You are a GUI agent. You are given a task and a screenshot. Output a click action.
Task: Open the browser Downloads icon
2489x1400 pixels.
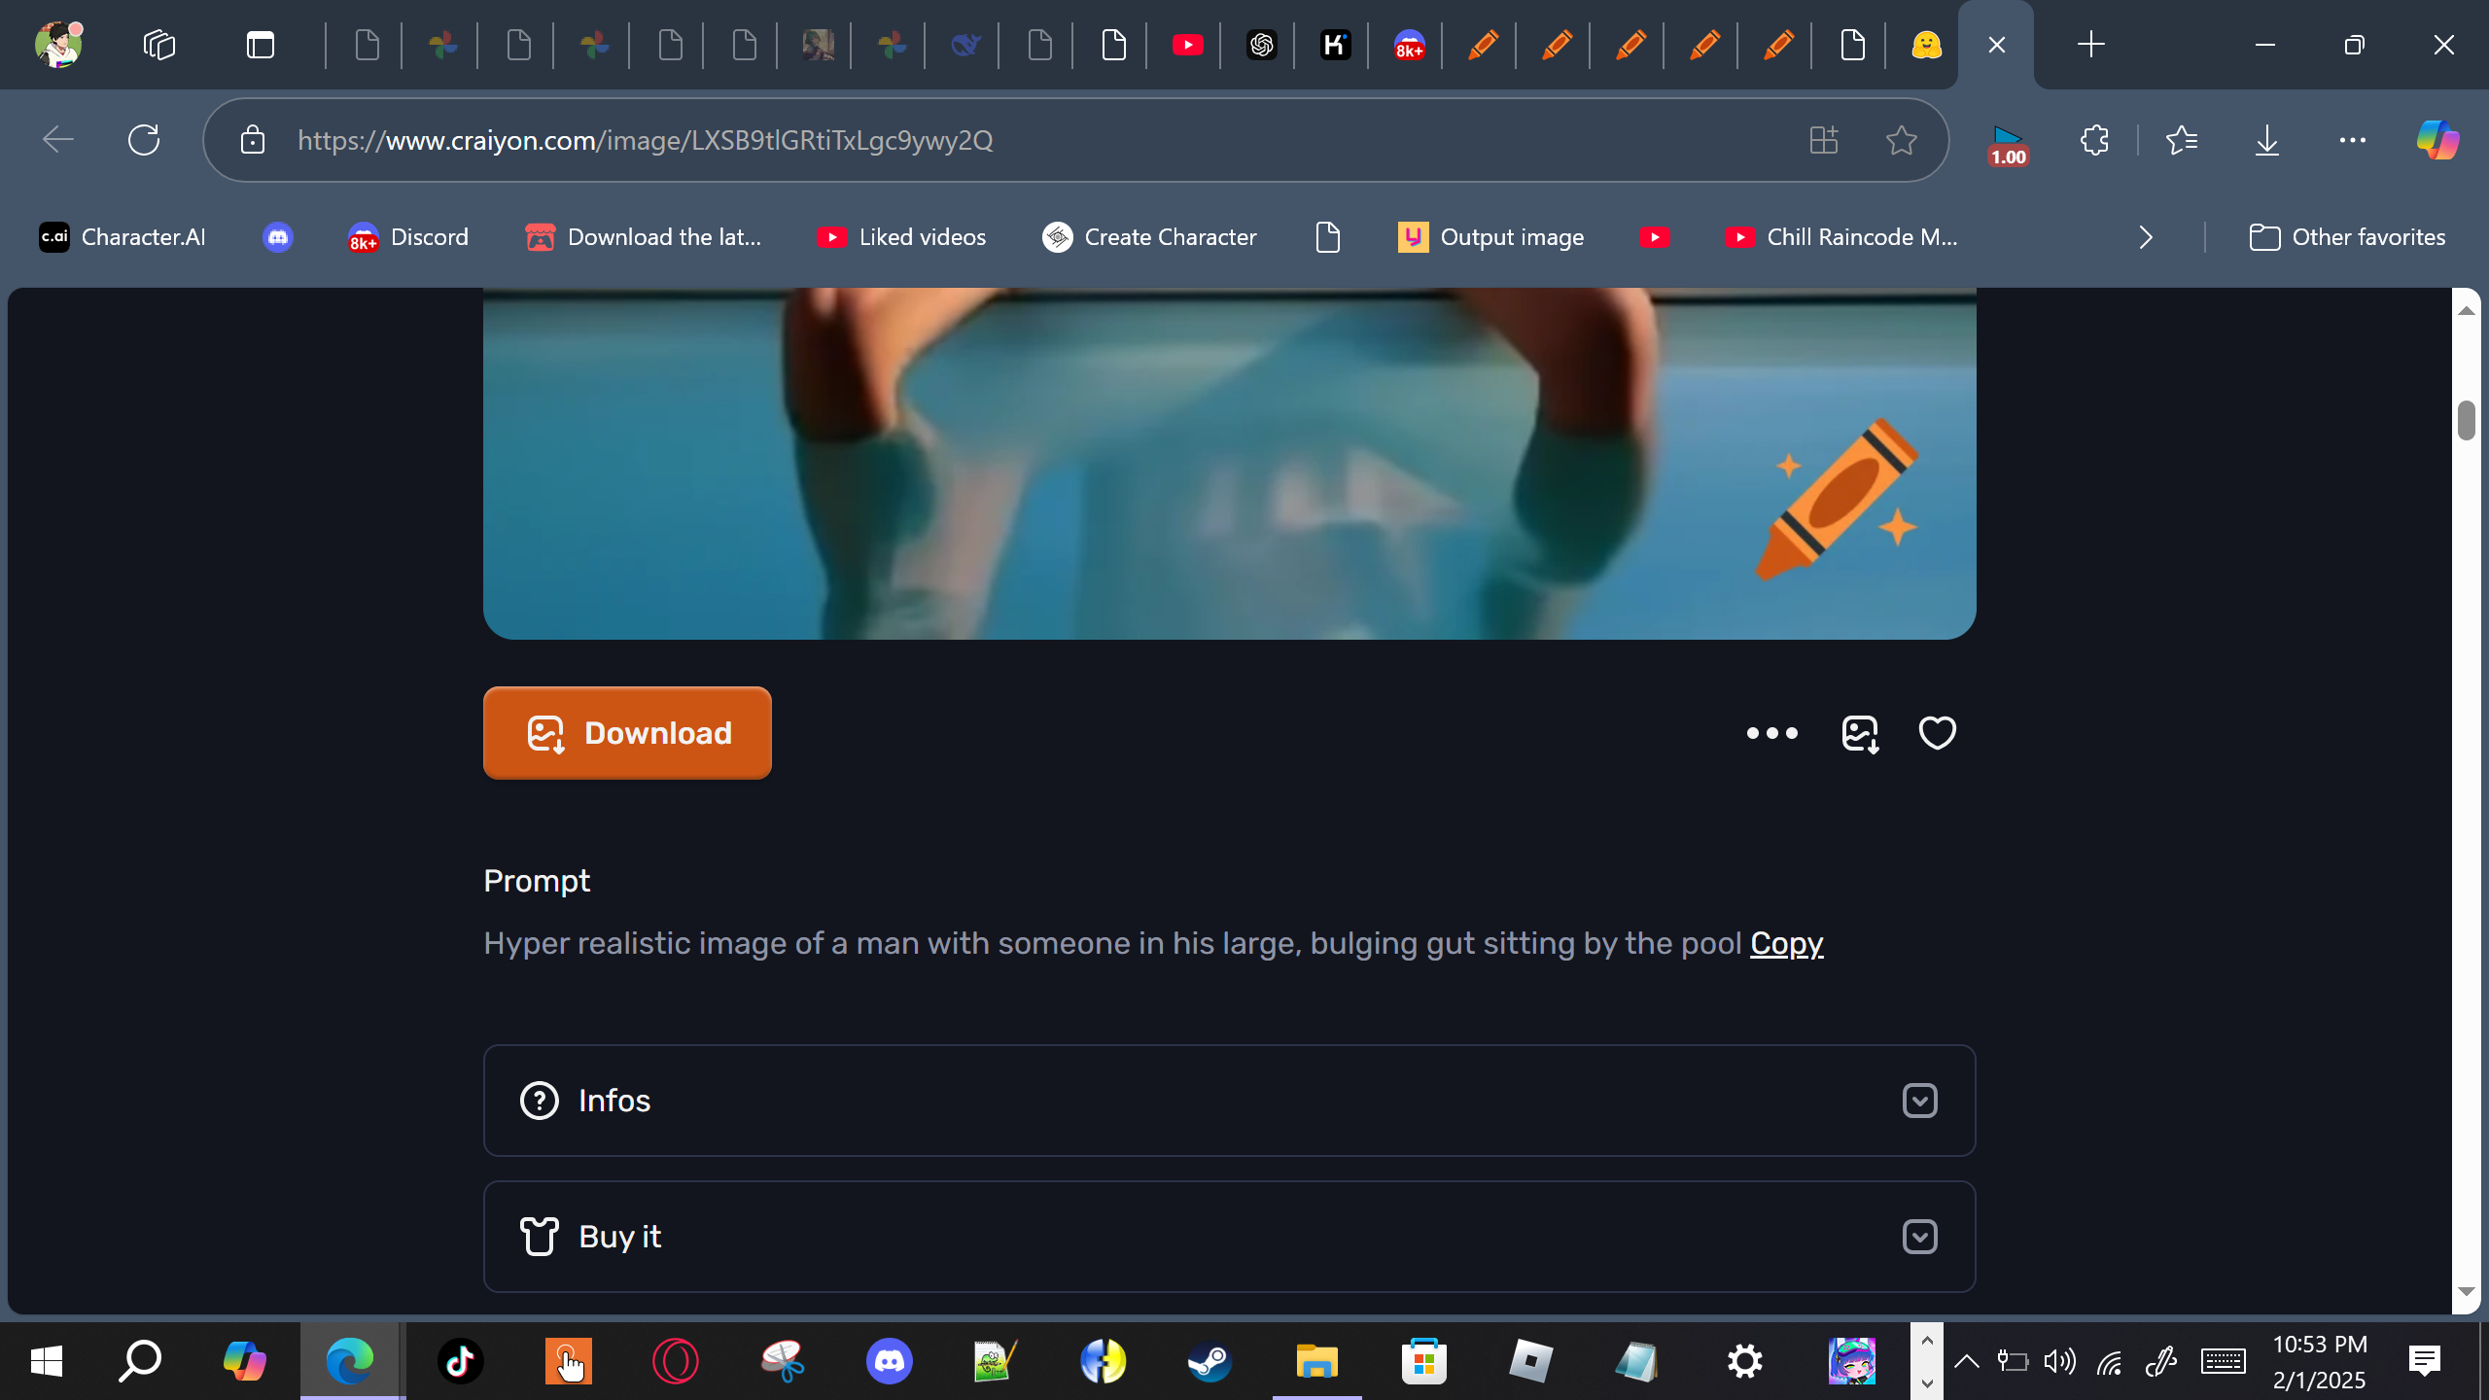[2266, 140]
